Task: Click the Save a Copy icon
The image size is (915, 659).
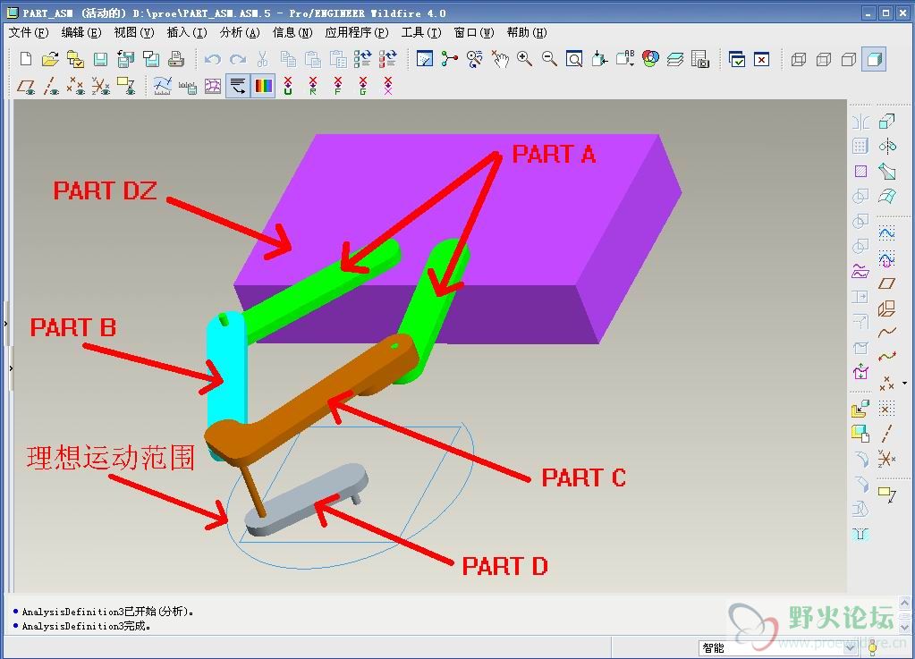Action: click(x=125, y=59)
